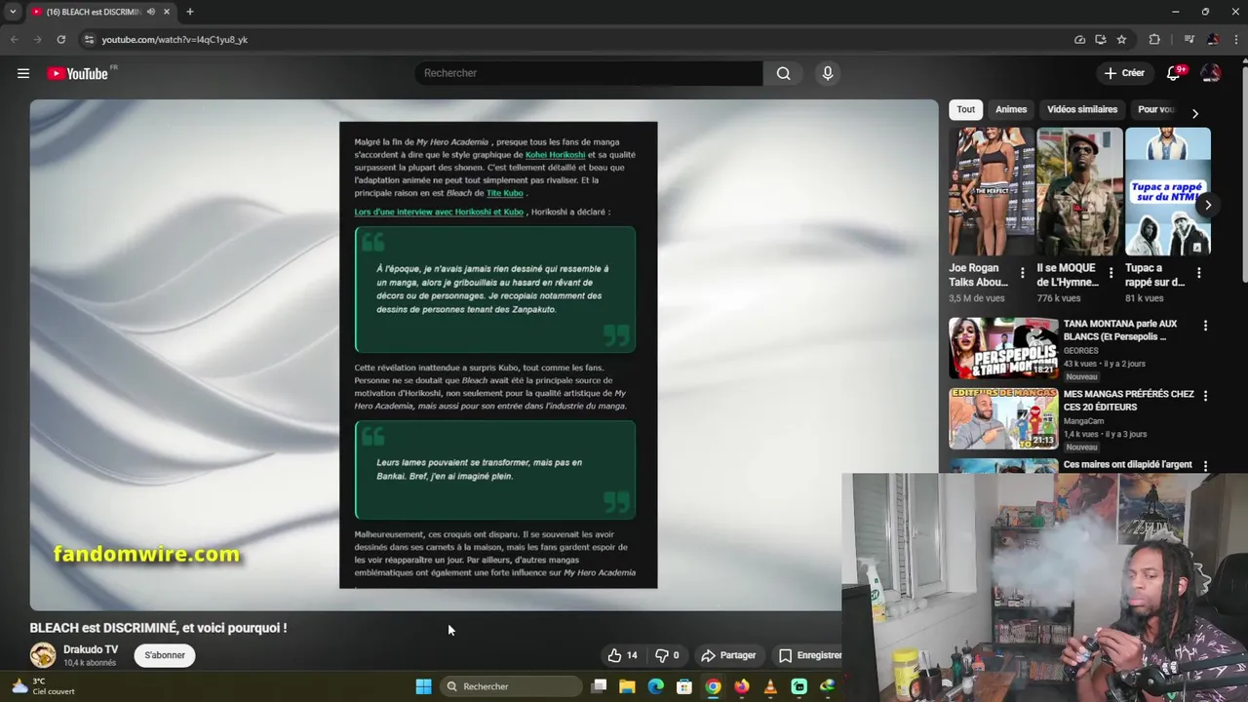Click S'abonner to subscribe
The width and height of the screenshot is (1248, 702).
click(x=165, y=655)
